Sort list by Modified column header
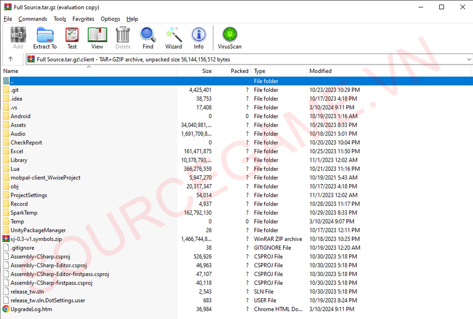The width and height of the screenshot is (473, 319). [x=320, y=71]
